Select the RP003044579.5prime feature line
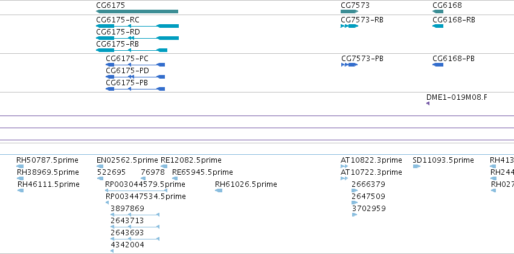The width and height of the screenshot is (514, 254). coord(137,190)
